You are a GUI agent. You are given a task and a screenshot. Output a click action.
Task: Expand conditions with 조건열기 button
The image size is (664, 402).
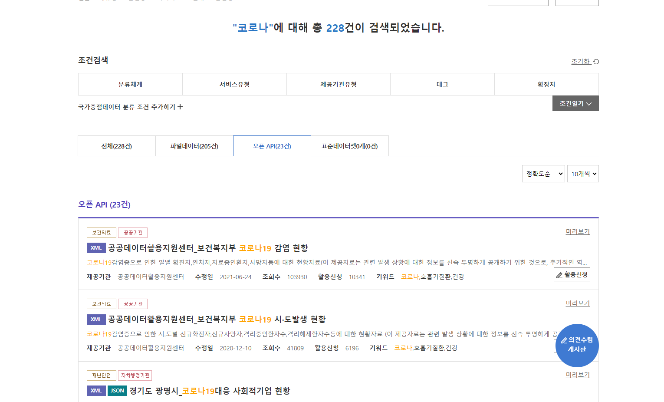(x=575, y=103)
